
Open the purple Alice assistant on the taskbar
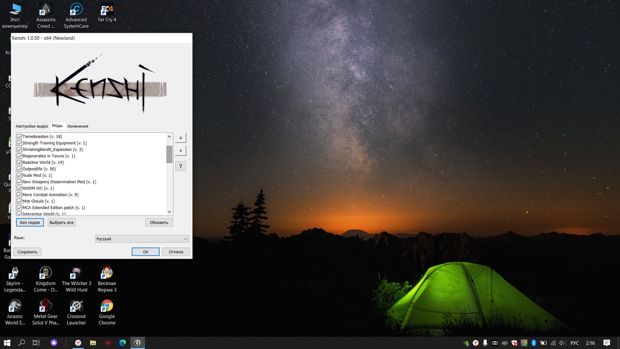click(53, 343)
